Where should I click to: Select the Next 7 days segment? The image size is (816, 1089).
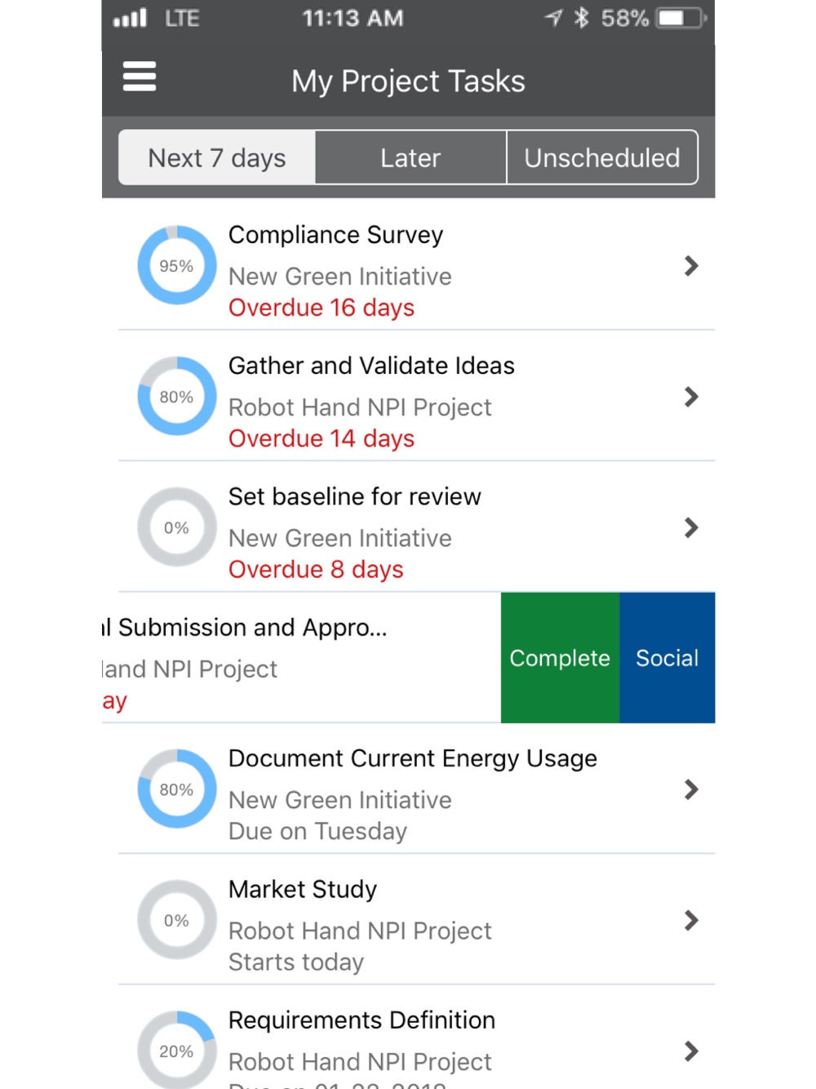217,158
